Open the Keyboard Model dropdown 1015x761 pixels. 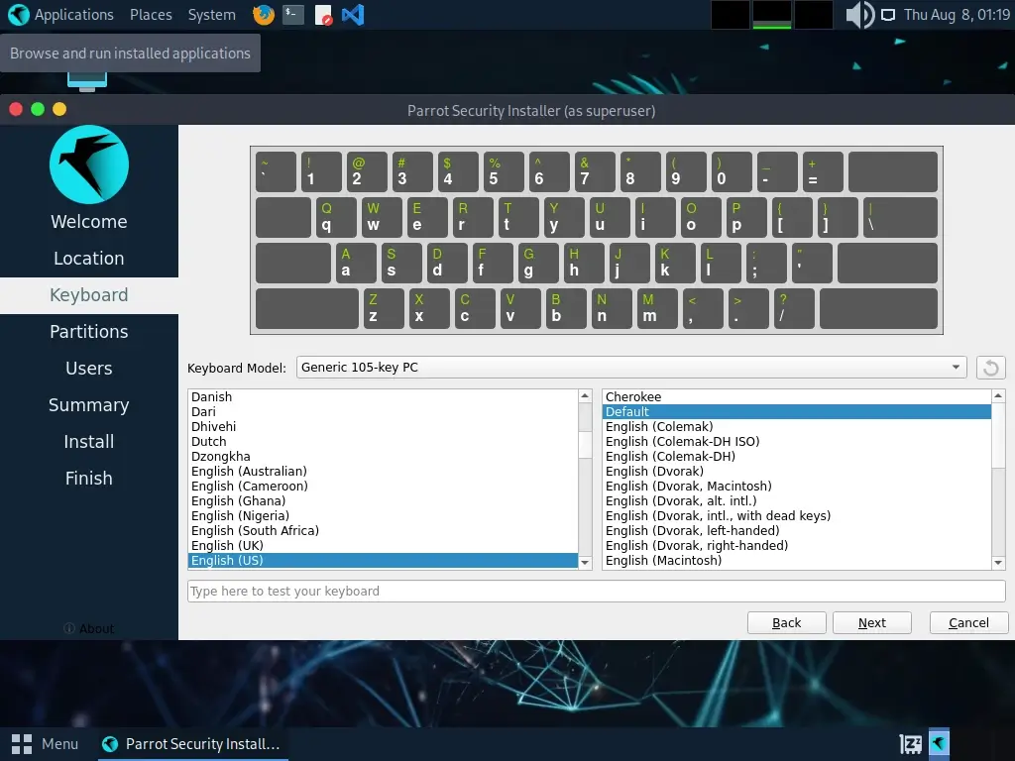pos(631,368)
